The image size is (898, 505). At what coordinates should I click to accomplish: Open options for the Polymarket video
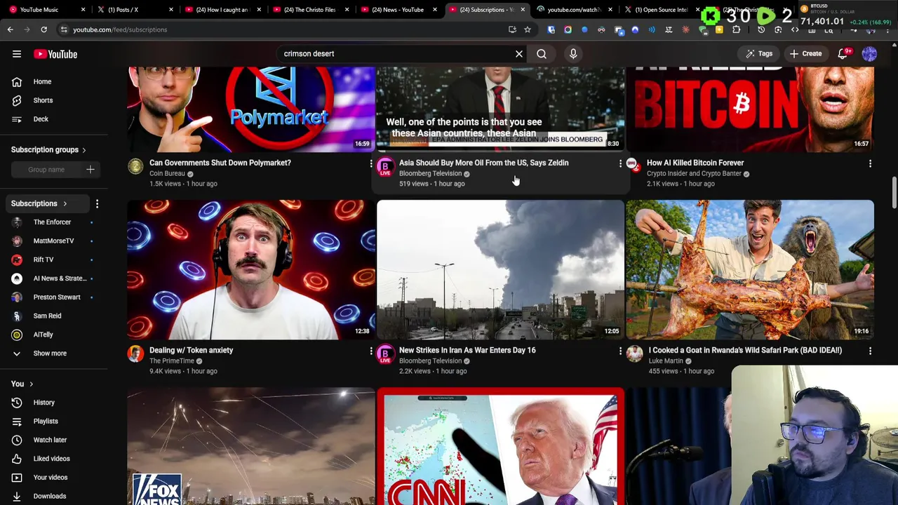click(371, 163)
